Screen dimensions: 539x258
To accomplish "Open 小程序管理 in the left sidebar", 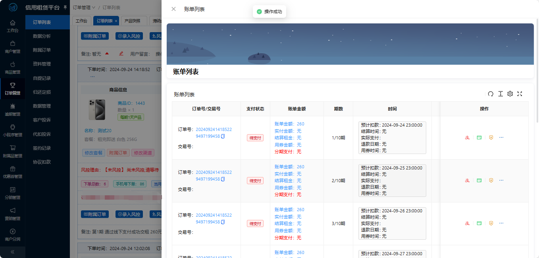I will click(13, 131).
